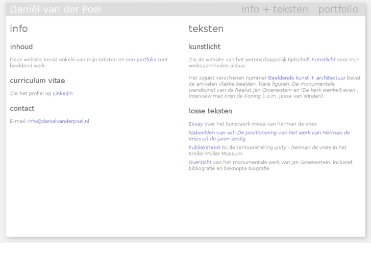Click 'bibliografie en beknopte biografie' text
The width and height of the screenshot is (371, 278).
point(229,168)
